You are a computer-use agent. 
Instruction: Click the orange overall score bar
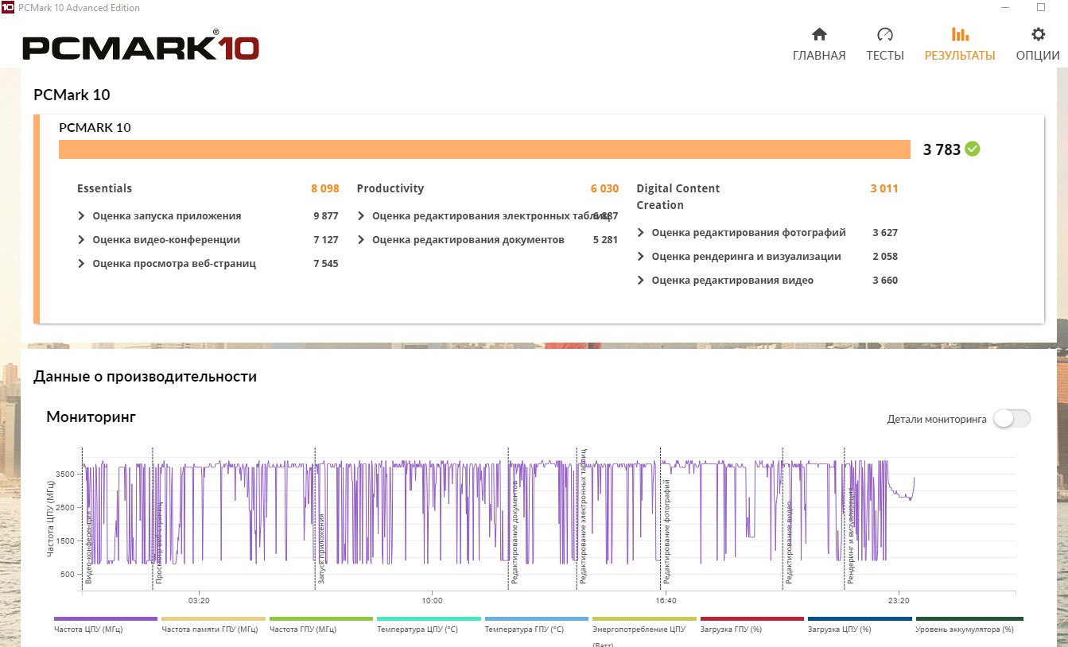[x=484, y=149]
